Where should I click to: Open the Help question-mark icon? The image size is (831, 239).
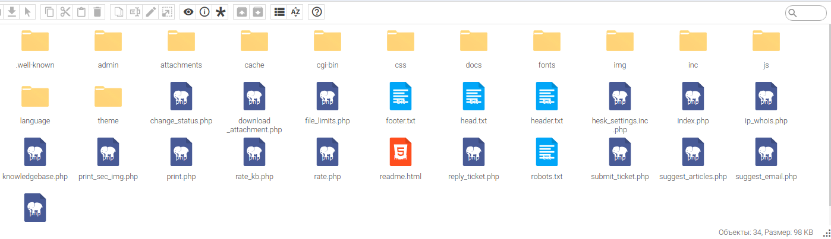317,12
